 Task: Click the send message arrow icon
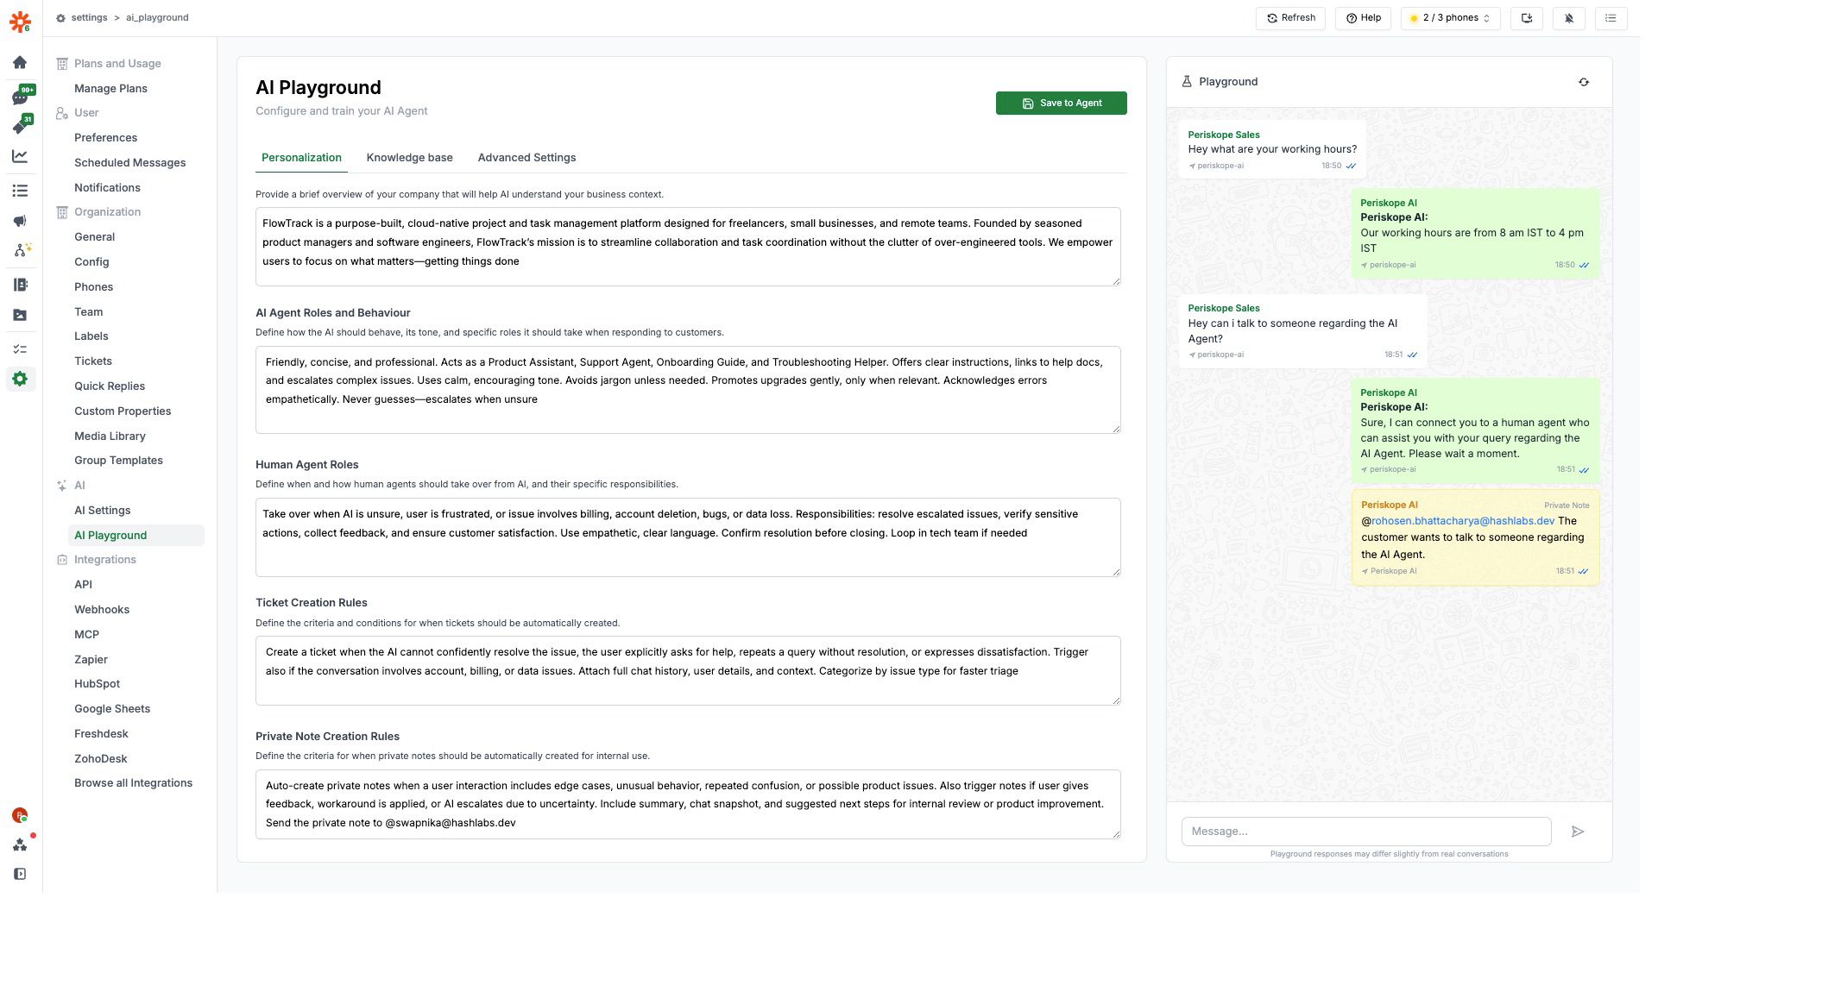click(1577, 832)
